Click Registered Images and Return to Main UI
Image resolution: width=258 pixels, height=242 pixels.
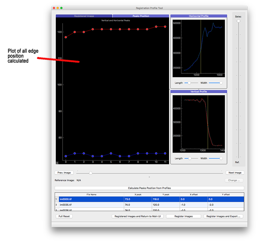tap(137, 216)
